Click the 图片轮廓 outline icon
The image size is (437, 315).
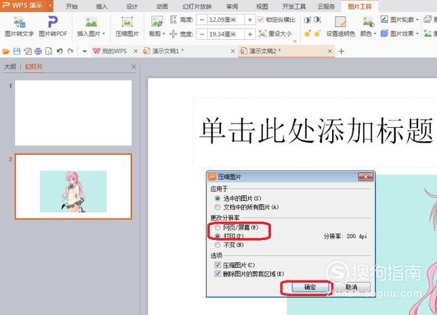coord(385,20)
